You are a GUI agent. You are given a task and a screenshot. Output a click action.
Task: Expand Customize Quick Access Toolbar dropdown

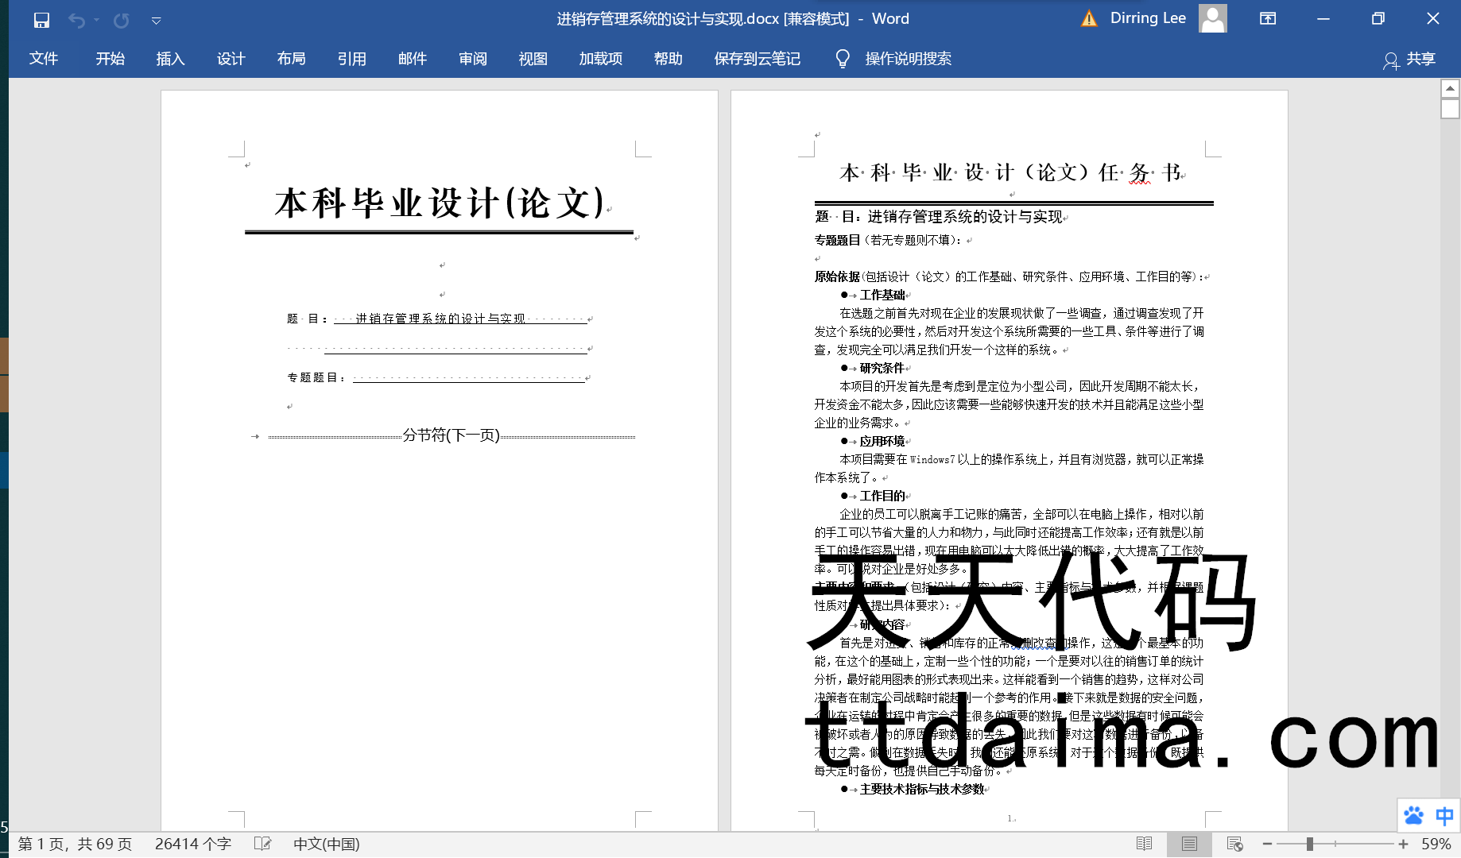[x=157, y=21]
